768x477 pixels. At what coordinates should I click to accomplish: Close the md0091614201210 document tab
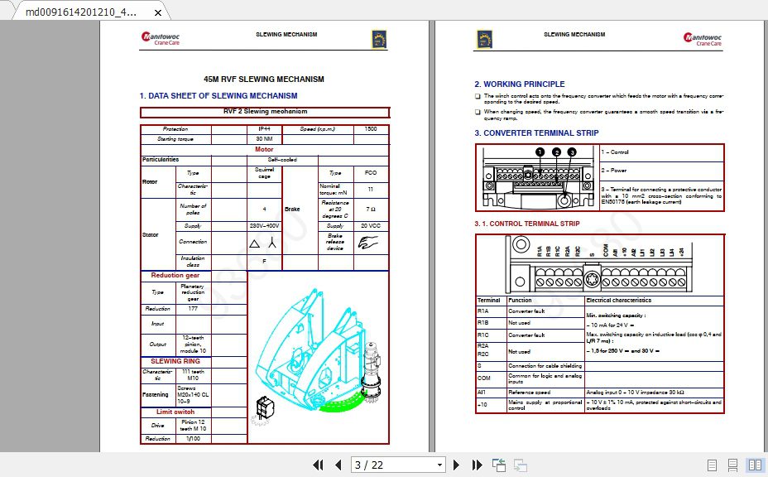point(158,12)
